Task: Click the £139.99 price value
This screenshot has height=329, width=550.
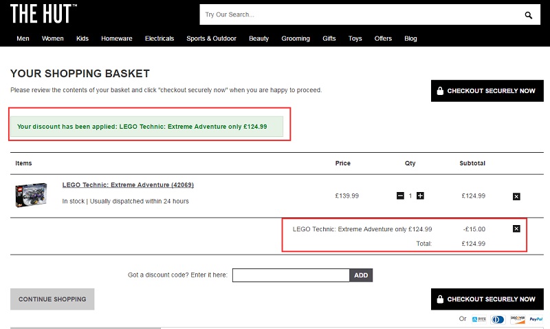Action: [x=347, y=196]
